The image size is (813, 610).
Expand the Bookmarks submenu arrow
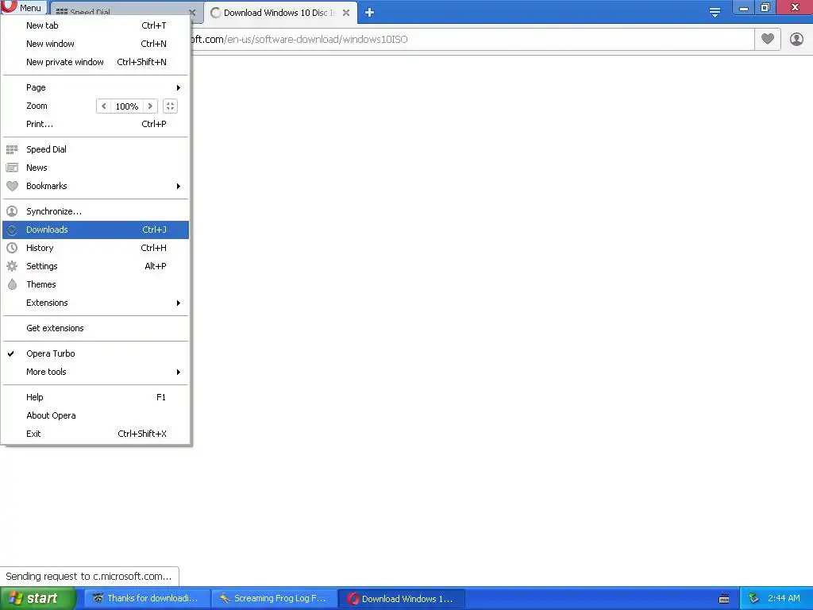(x=179, y=186)
